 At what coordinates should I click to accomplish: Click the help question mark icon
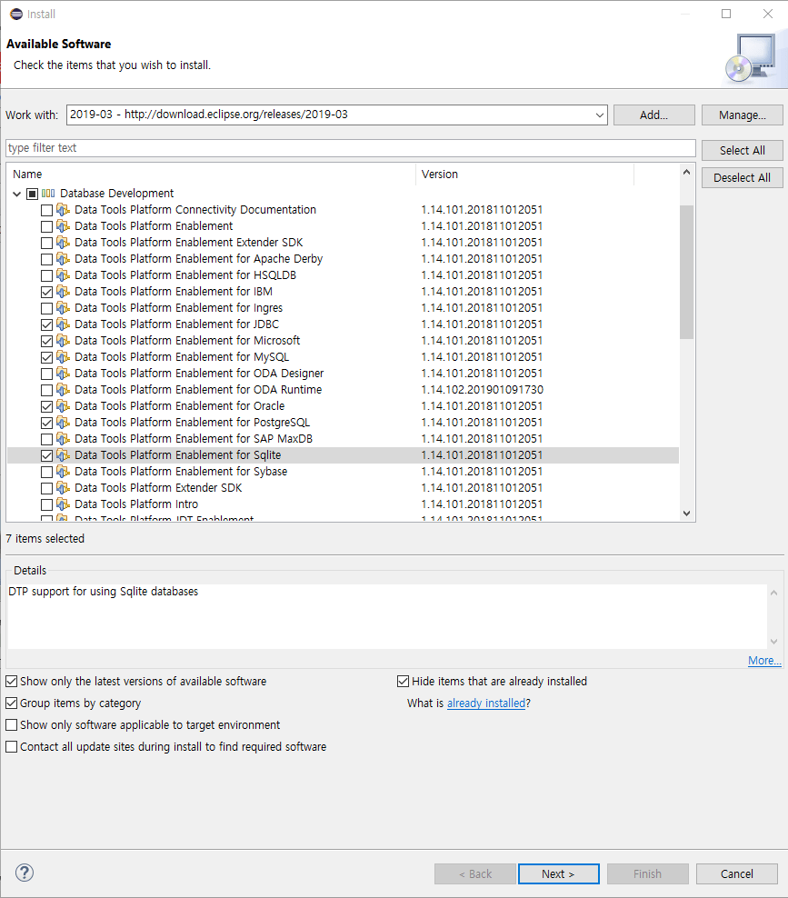tap(25, 873)
